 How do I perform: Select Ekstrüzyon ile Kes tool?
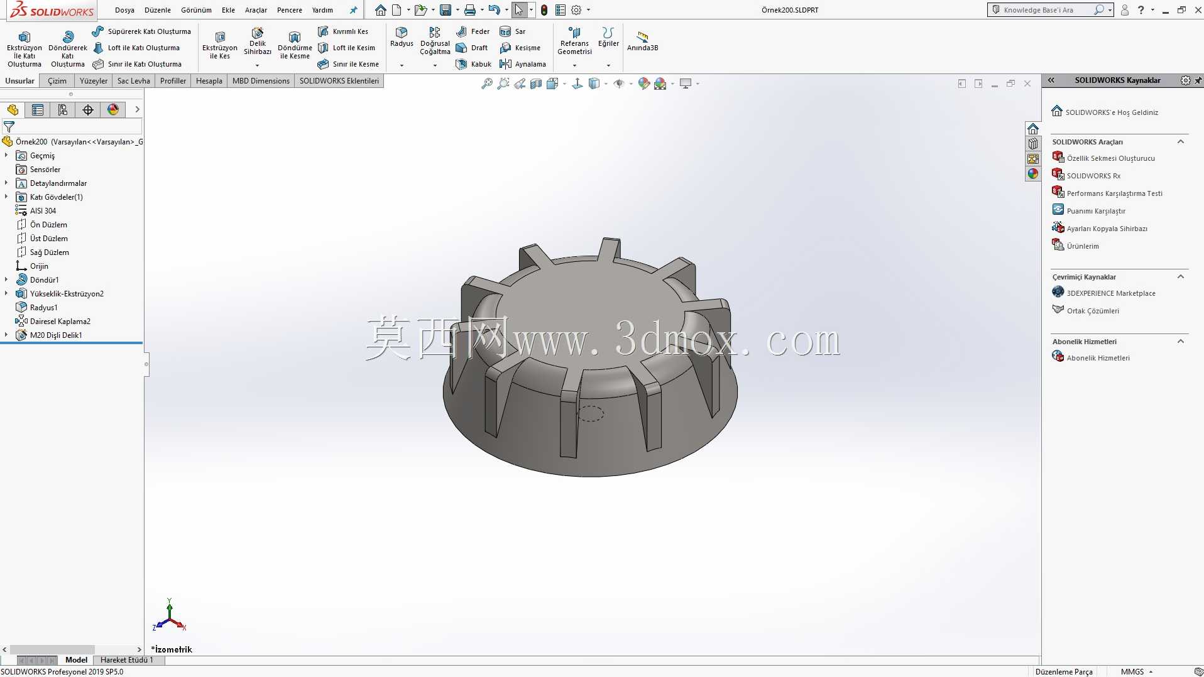click(x=219, y=46)
